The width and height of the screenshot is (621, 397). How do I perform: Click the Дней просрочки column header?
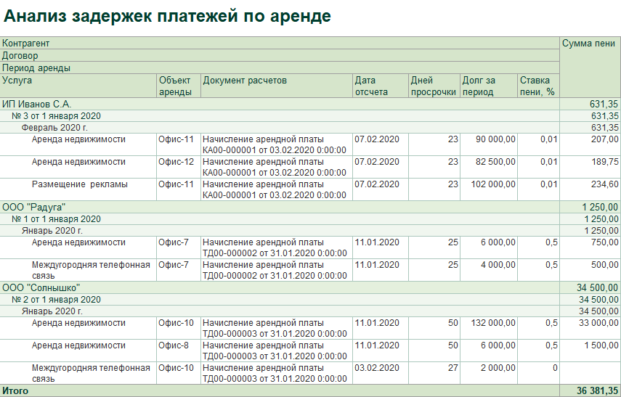434,86
